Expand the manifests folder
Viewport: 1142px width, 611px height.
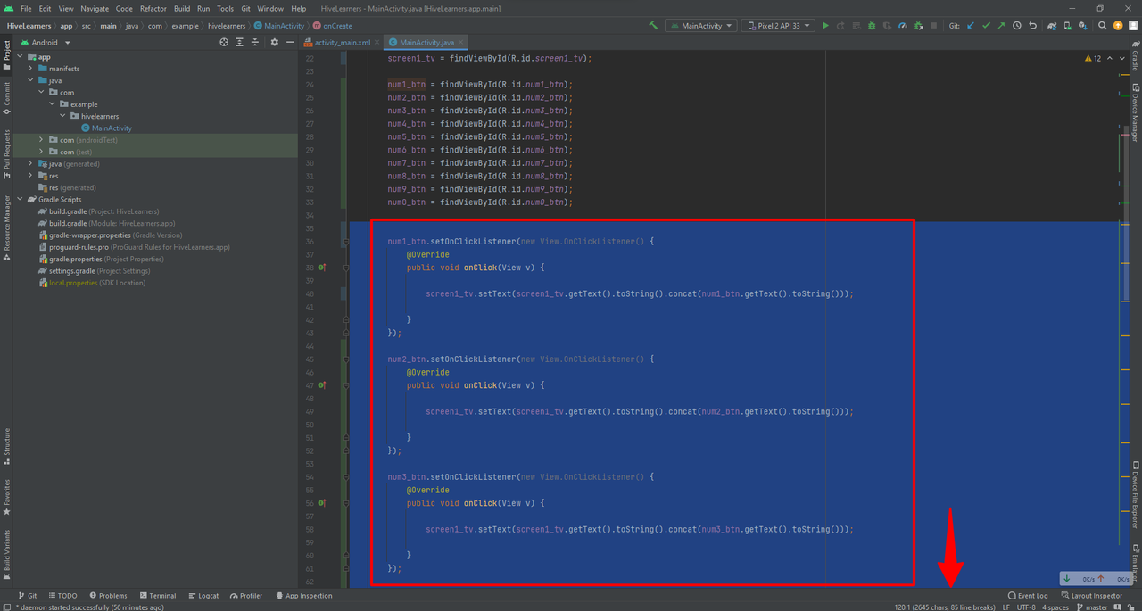[30, 69]
